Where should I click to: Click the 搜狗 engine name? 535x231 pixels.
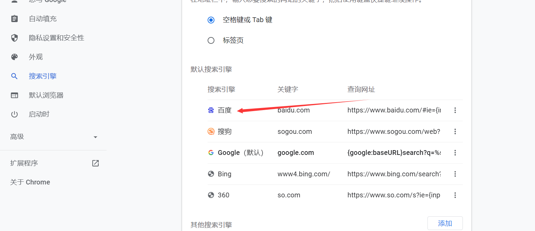[225, 131]
